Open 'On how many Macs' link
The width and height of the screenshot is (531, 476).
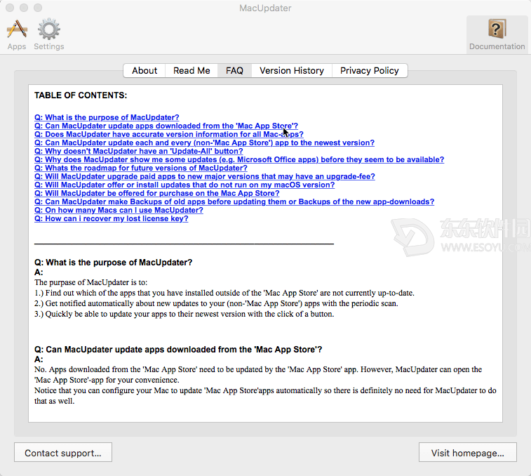pyautogui.click(x=119, y=210)
